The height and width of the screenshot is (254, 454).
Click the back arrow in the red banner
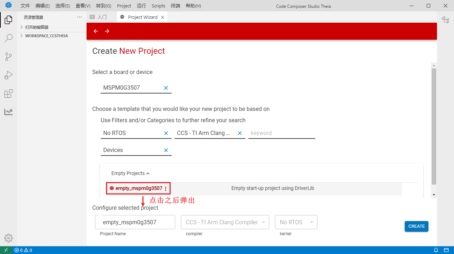click(x=96, y=31)
